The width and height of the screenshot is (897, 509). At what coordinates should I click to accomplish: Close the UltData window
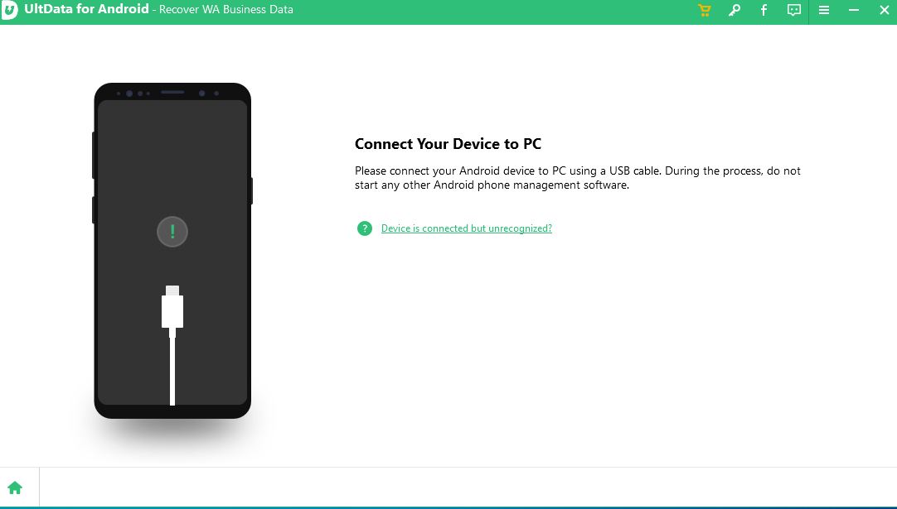click(x=884, y=10)
